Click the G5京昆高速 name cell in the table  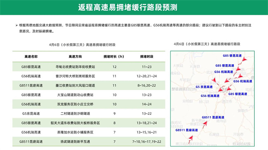(31, 113)
